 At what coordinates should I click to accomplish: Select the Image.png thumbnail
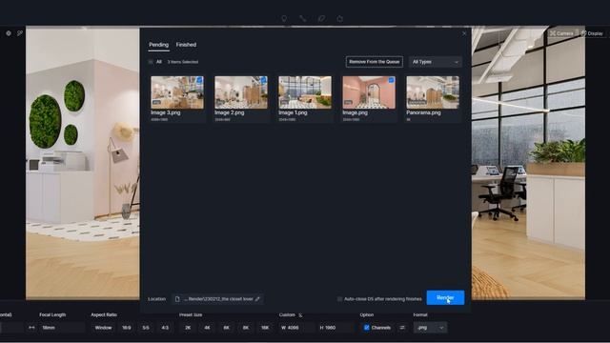click(x=369, y=92)
